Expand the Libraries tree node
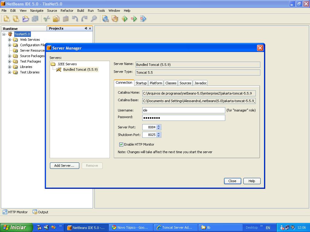Image resolution: width=310 pixels, height=232 pixels. tap(9, 67)
